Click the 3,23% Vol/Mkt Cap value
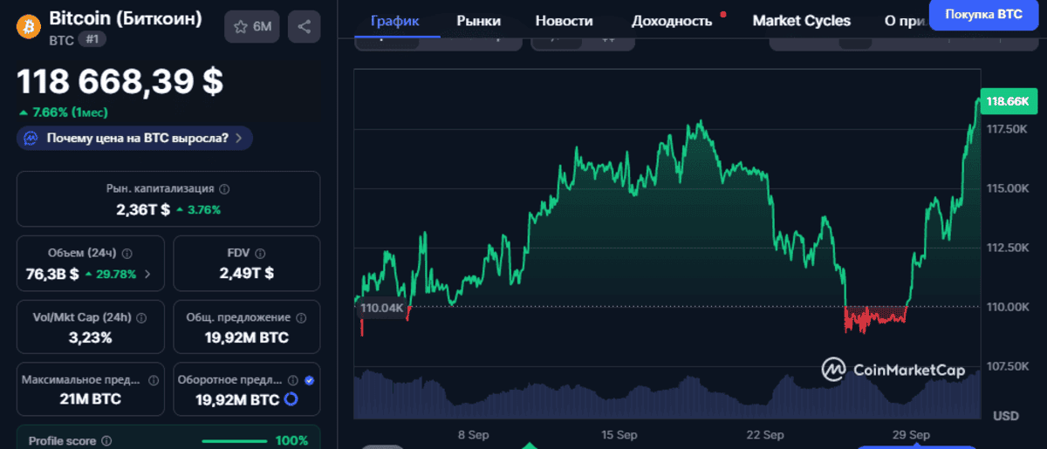Screen dimensions: 1047x449 pyautogui.click(x=91, y=337)
